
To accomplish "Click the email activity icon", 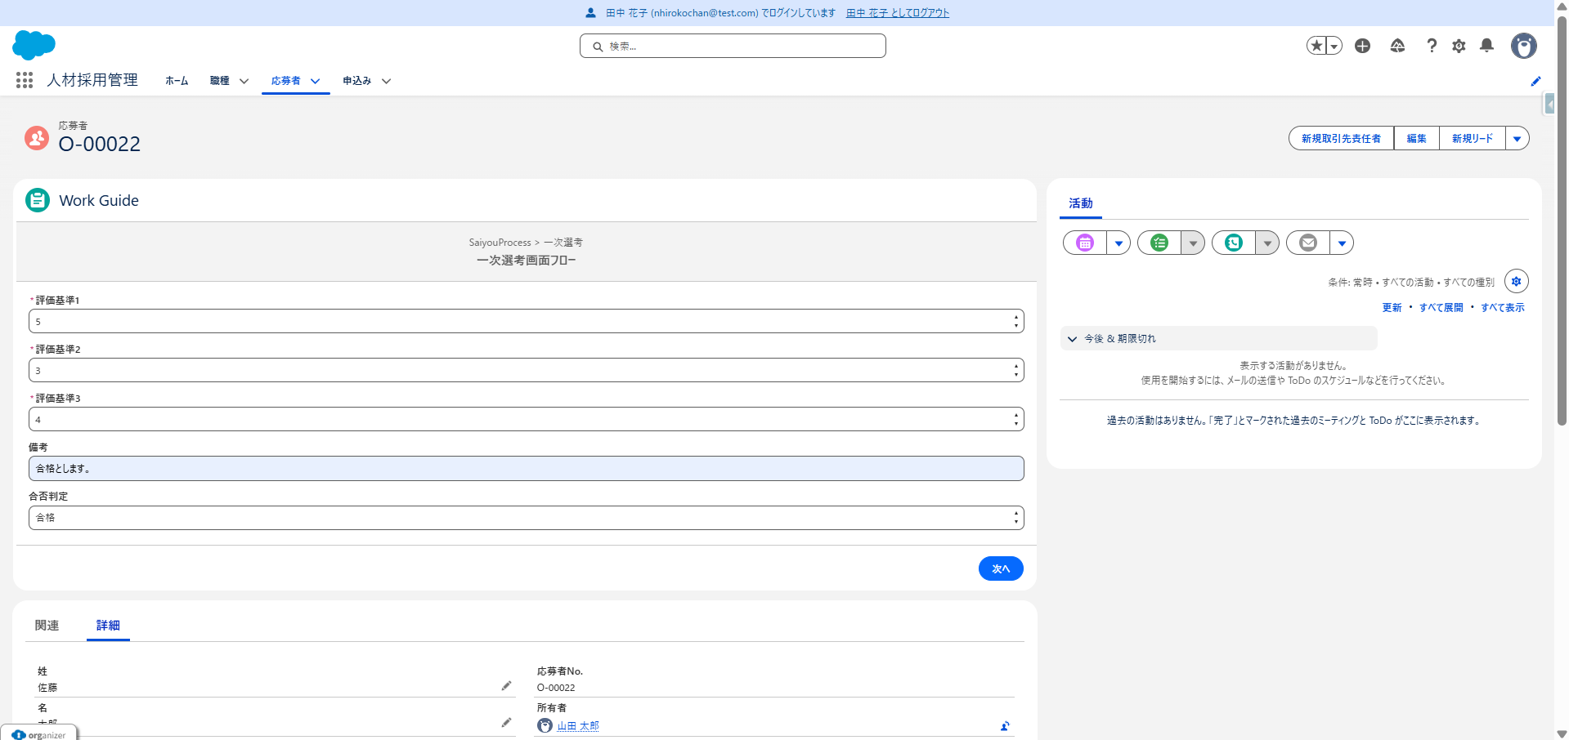I will click(1308, 243).
